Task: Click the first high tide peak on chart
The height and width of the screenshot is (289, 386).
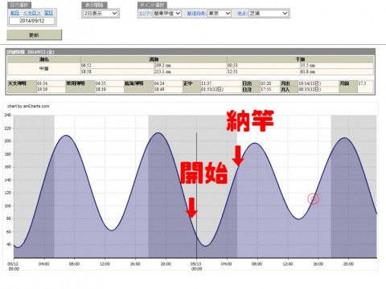Action: [x=66, y=136]
